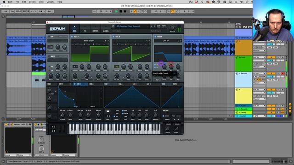
Task: Click the red filter Res knob
Action: point(171,66)
